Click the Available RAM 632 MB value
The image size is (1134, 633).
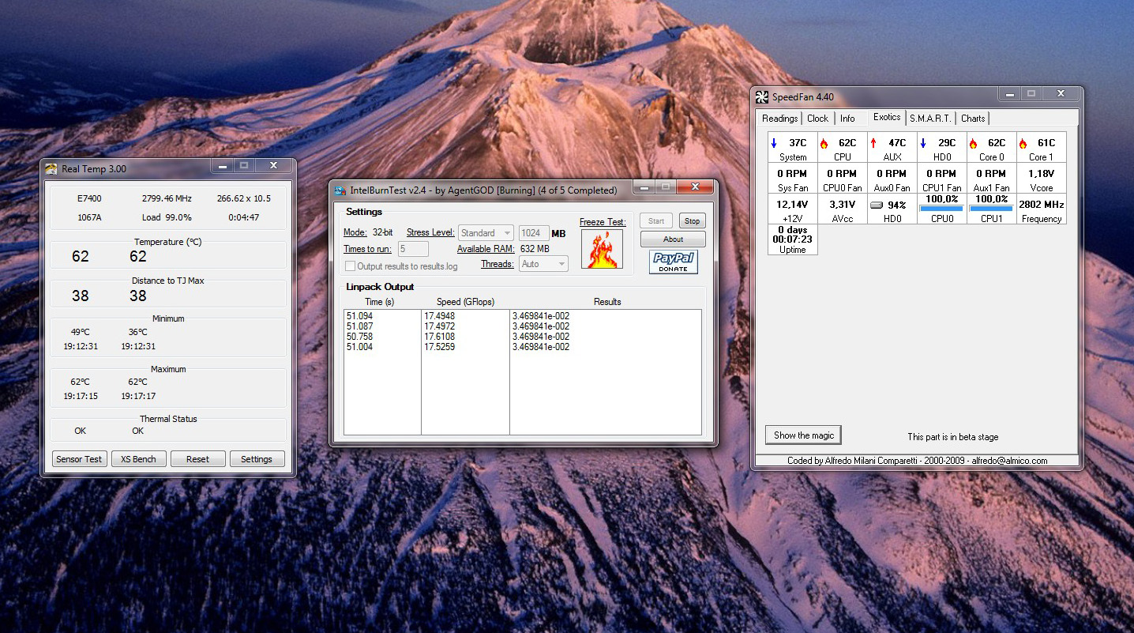click(535, 249)
